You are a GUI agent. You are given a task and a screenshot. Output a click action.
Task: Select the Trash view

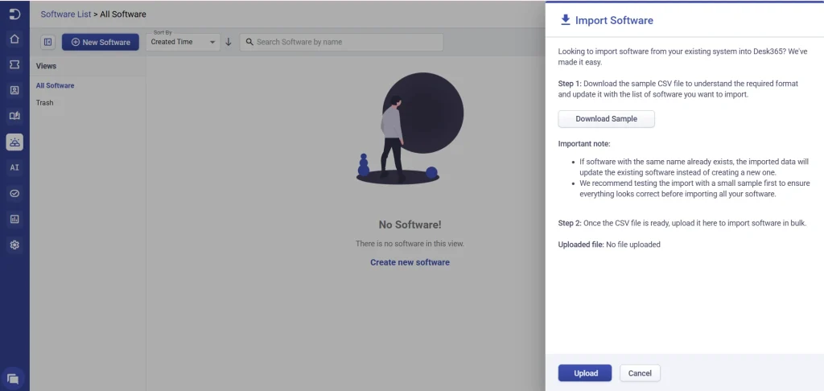(45, 102)
